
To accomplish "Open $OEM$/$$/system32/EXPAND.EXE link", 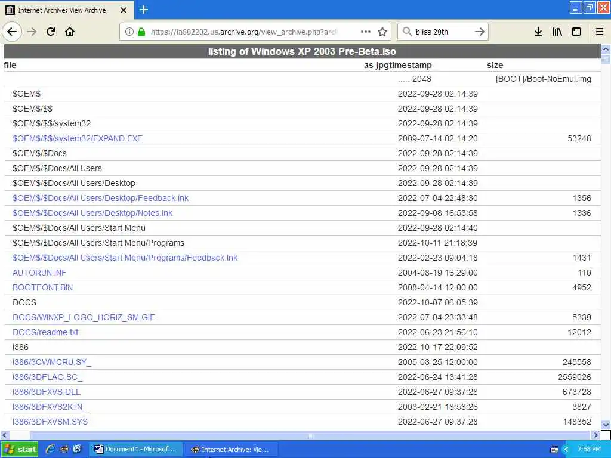I will (78, 138).
